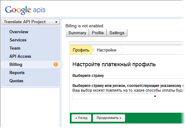View Quotas in the sidebar
Viewport: 185px width, 129px height.
[16, 81]
